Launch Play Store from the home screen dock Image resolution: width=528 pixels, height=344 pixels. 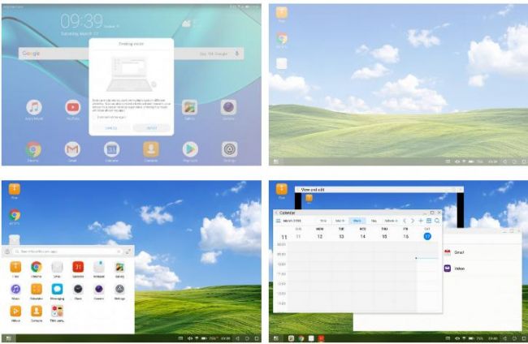click(190, 148)
